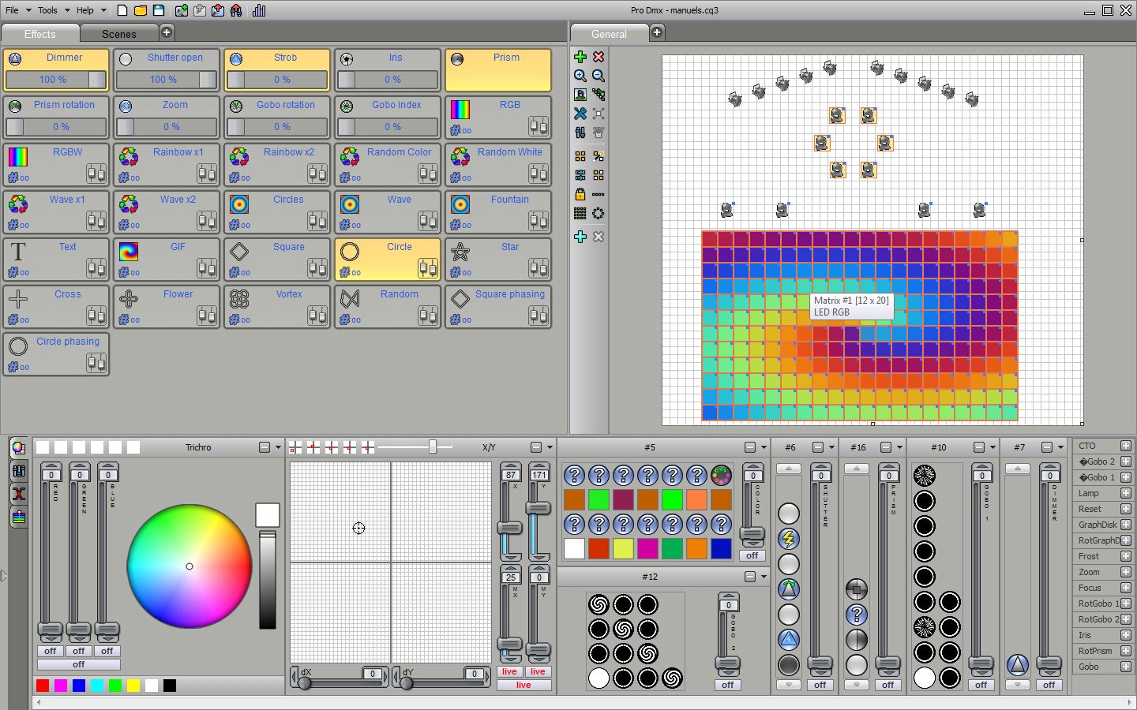Open the Trichro panel dropdown arrow
Viewport: 1137px width, 710px height.
pyautogui.click(x=278, y=447)
